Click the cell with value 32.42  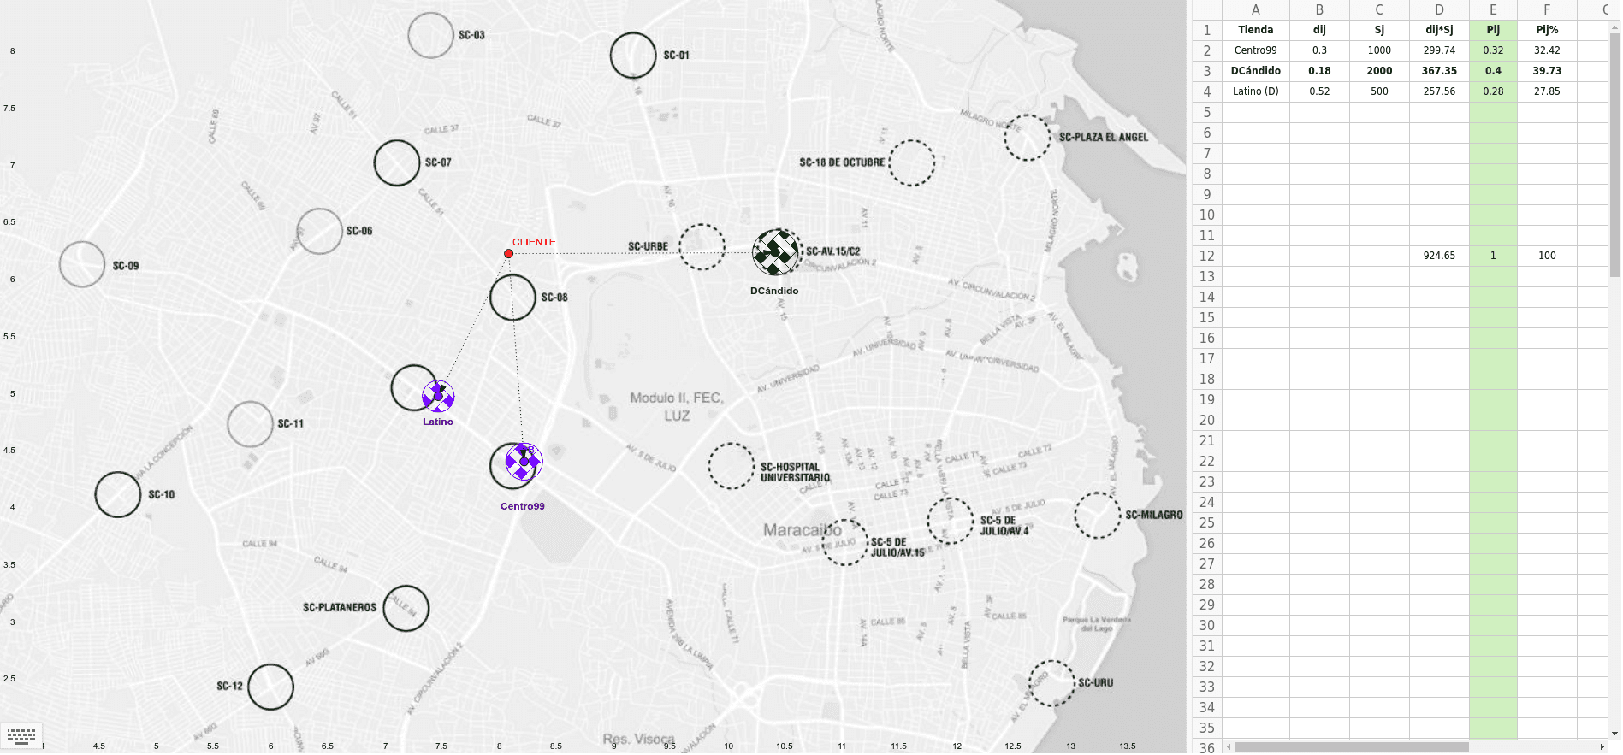point(1547,50)
